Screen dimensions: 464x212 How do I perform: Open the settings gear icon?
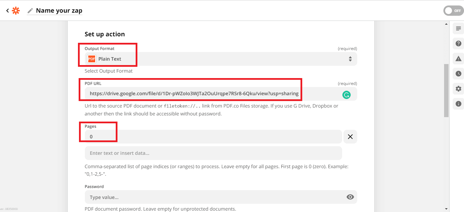tap(458, 89)
